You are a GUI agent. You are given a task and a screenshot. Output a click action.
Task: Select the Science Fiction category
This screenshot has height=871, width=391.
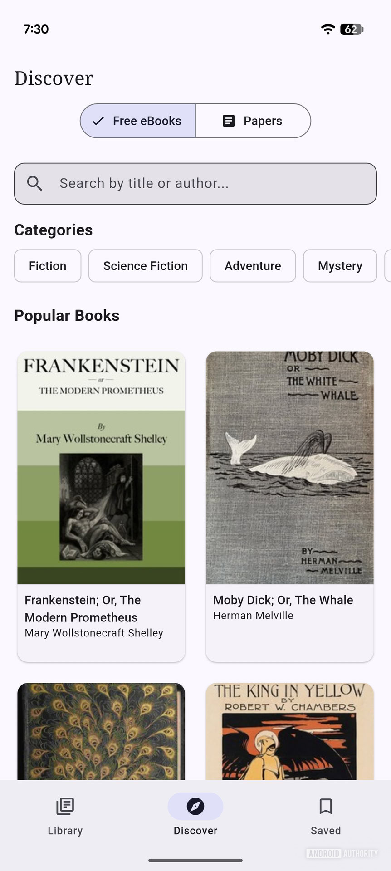click(x=145, y=266)
